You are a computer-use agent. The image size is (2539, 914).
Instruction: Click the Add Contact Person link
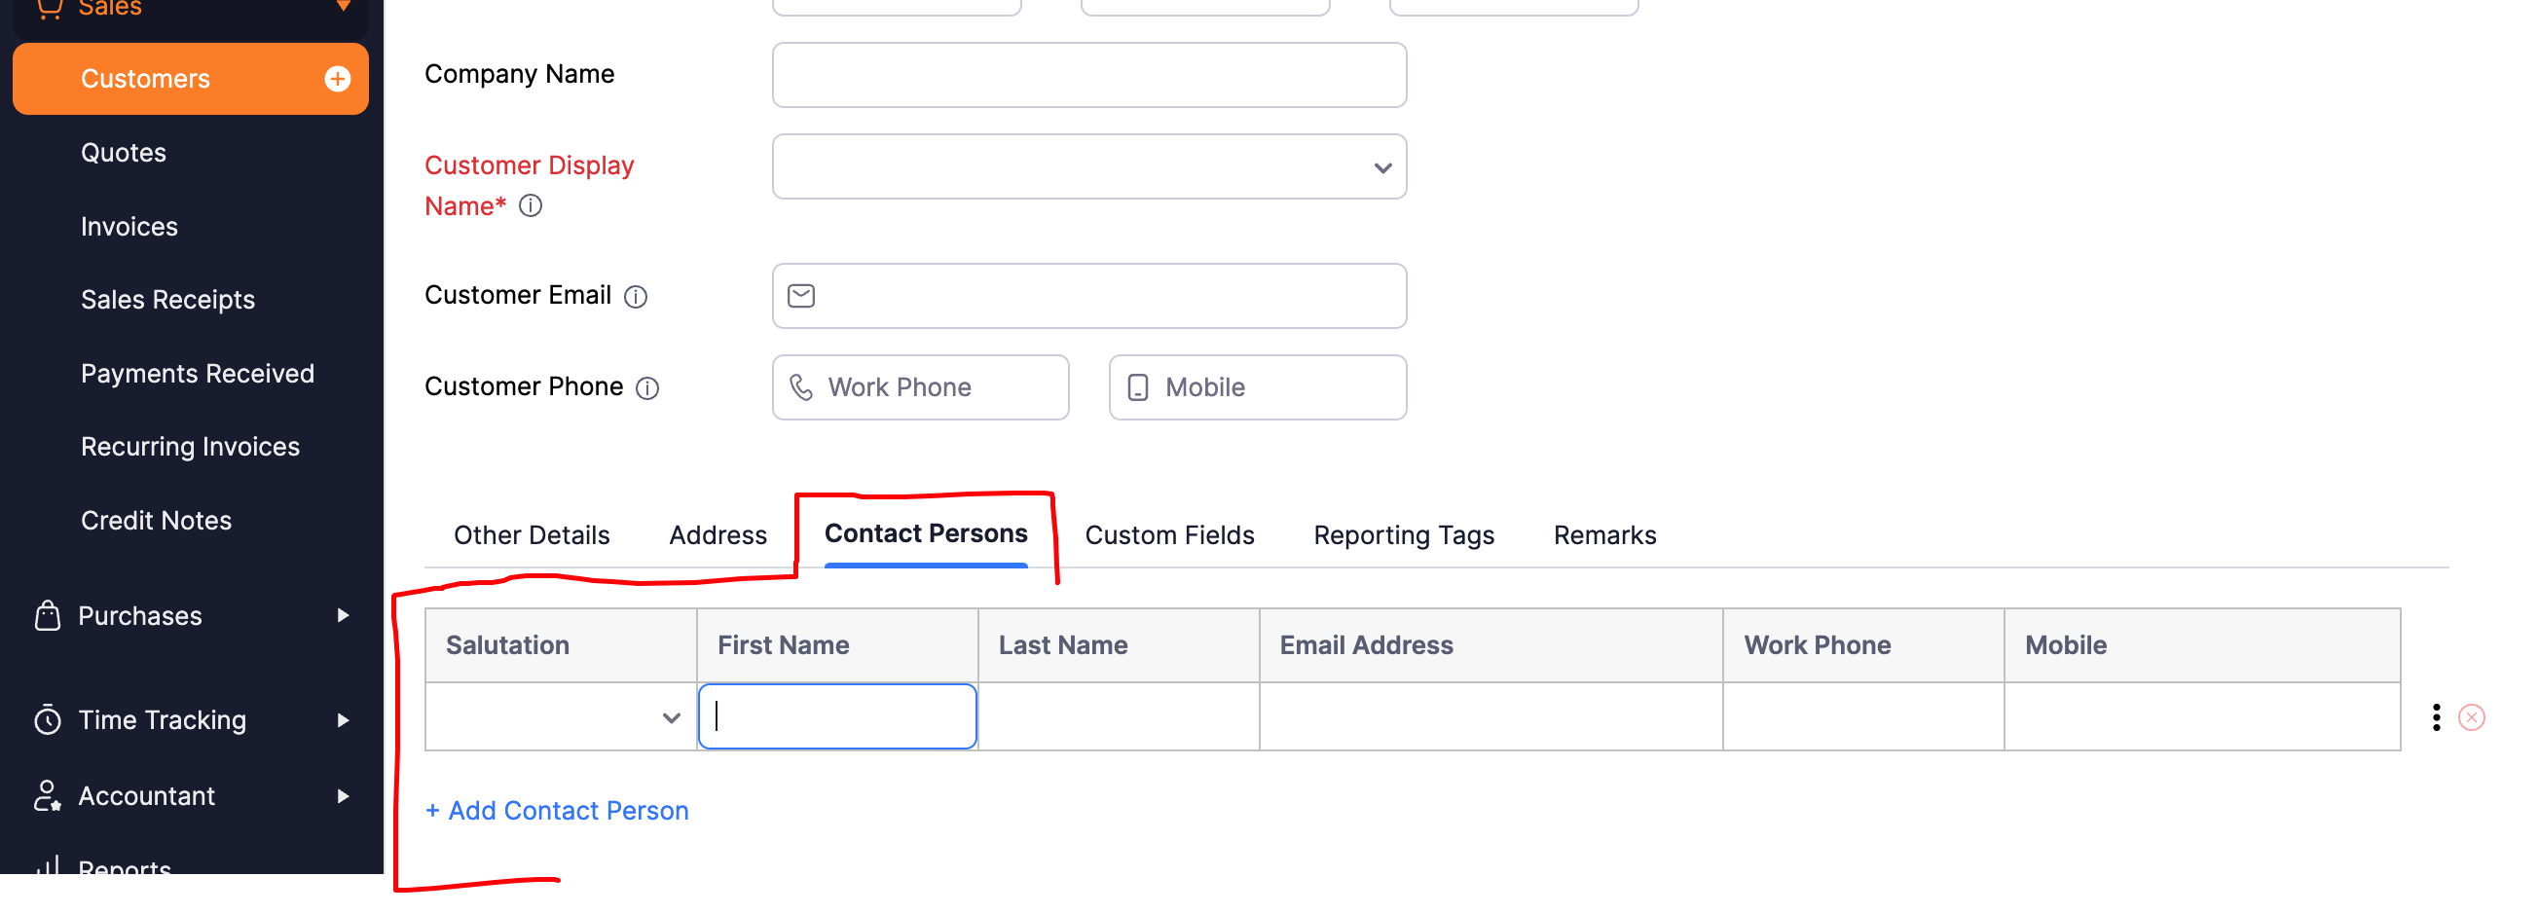pyautogui.click(x=557, y=812)
